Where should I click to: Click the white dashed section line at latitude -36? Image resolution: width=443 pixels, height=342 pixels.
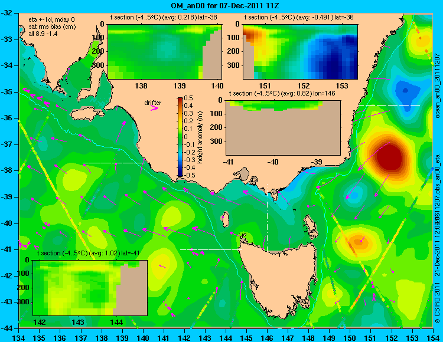click(x=389, y=105)
